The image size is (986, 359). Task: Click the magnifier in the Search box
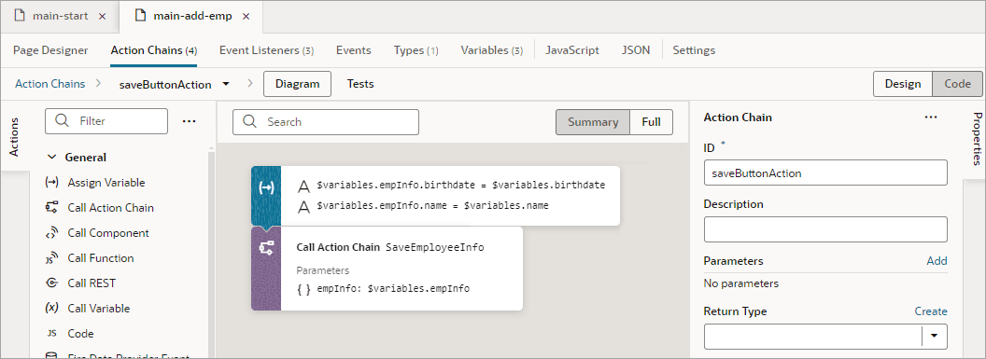point(249,122)
